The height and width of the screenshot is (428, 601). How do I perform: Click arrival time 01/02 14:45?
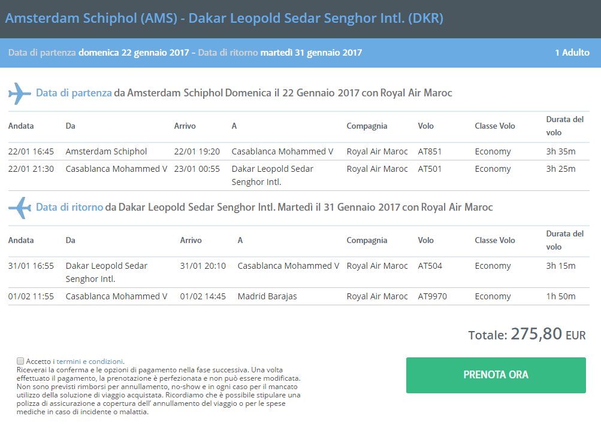tap(203, 296)
